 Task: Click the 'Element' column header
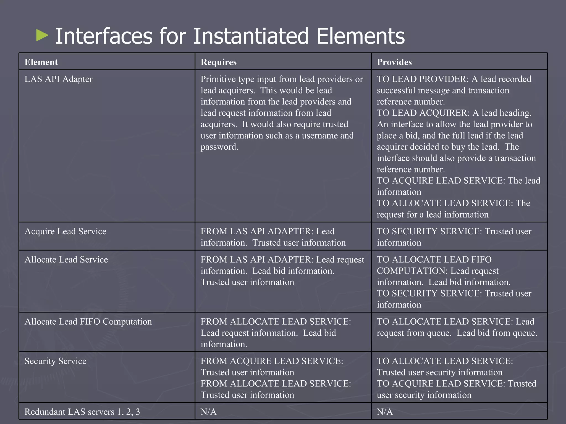click(x=107, y=62)
